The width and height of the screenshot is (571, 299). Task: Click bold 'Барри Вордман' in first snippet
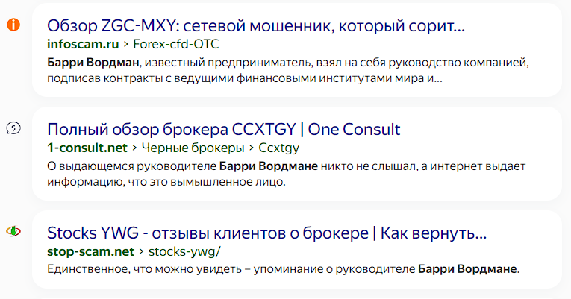pyautogui.click(x=93, y=63)
